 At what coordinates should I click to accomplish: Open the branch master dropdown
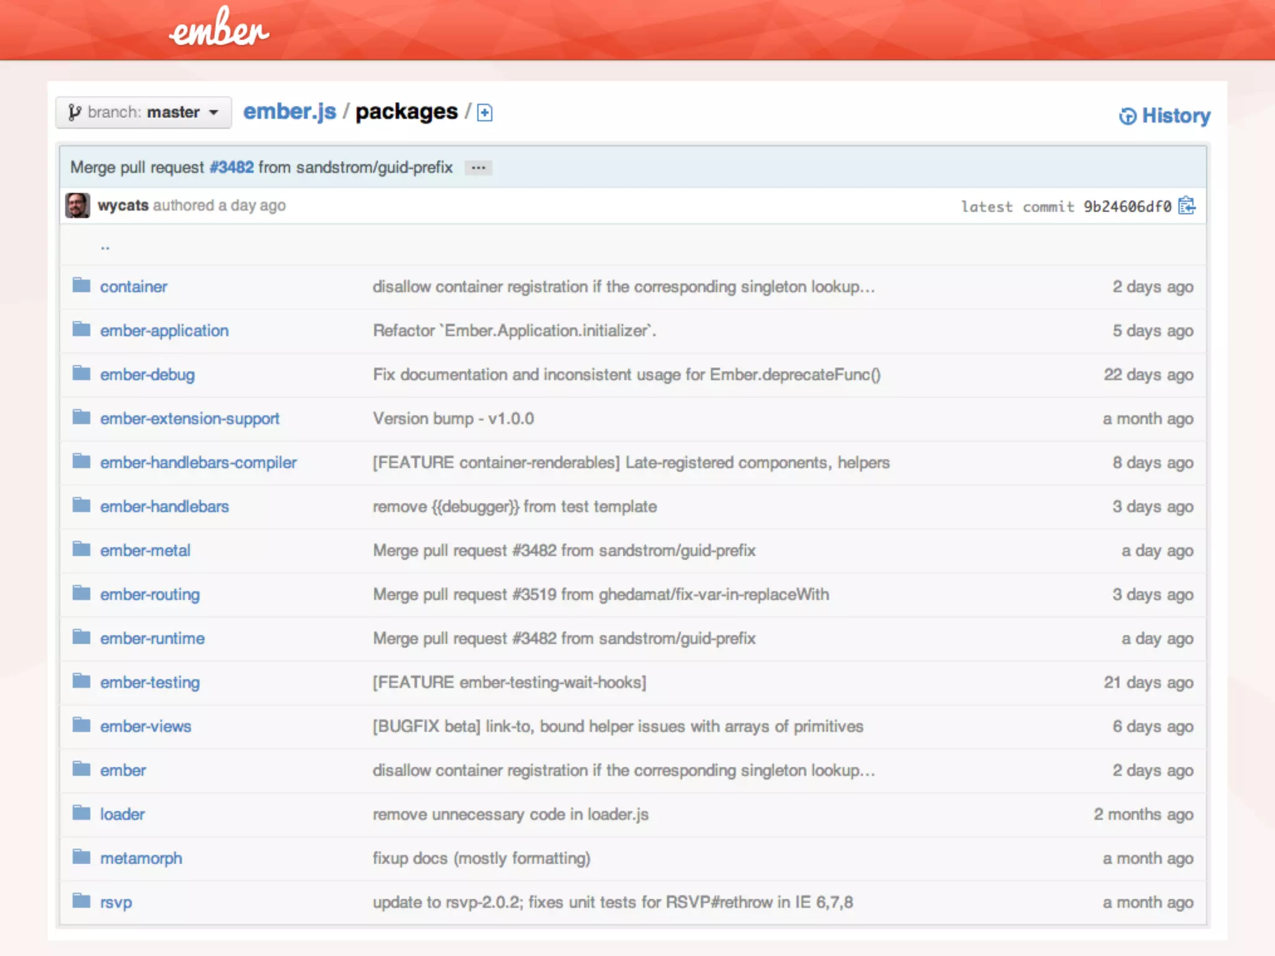(x=143, y=113)
